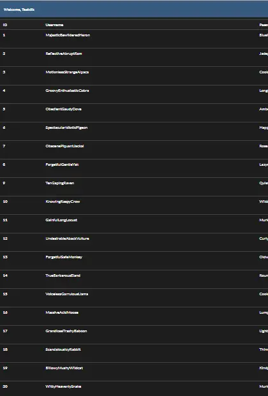Screen dimensions: 268x396
Task: Click the GainfulLongLocust username
Action: [61, 220]
